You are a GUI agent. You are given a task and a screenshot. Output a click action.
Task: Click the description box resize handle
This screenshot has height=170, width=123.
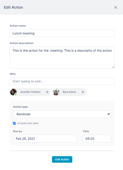pyautogui.click(x=113, y=67)
